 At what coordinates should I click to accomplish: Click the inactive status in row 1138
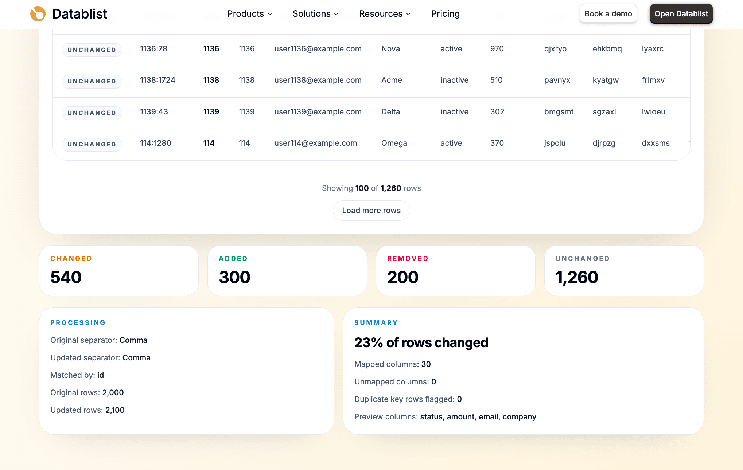454,80
